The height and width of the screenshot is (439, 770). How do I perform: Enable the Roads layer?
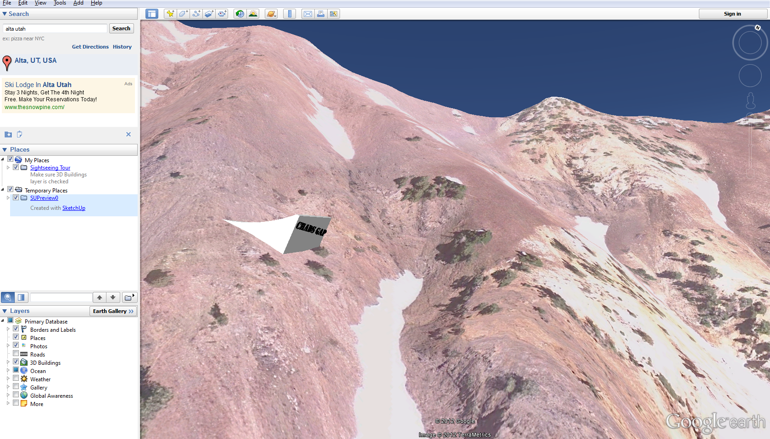[x=16, y=354]
